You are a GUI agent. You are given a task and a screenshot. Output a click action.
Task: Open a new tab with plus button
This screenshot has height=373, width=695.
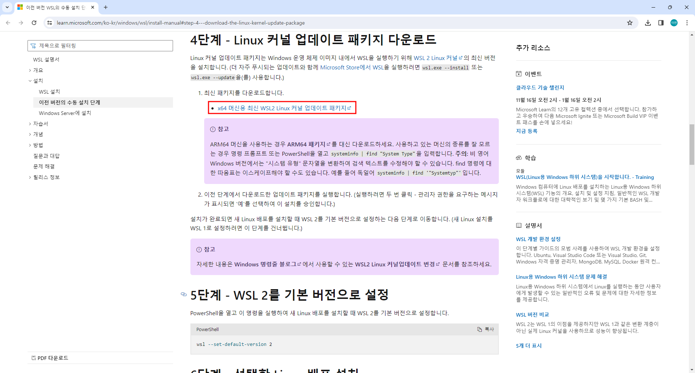[x=106, y=7]
